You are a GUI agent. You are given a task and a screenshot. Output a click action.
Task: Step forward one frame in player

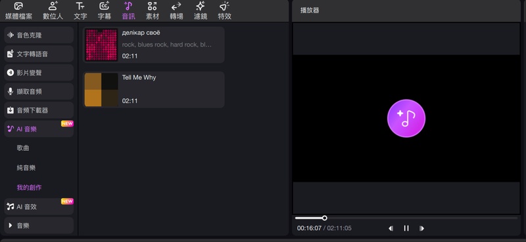tap(421, 228)
